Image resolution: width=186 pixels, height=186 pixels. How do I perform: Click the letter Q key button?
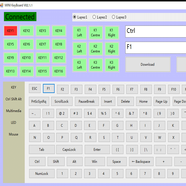click(x=76, y=138)
